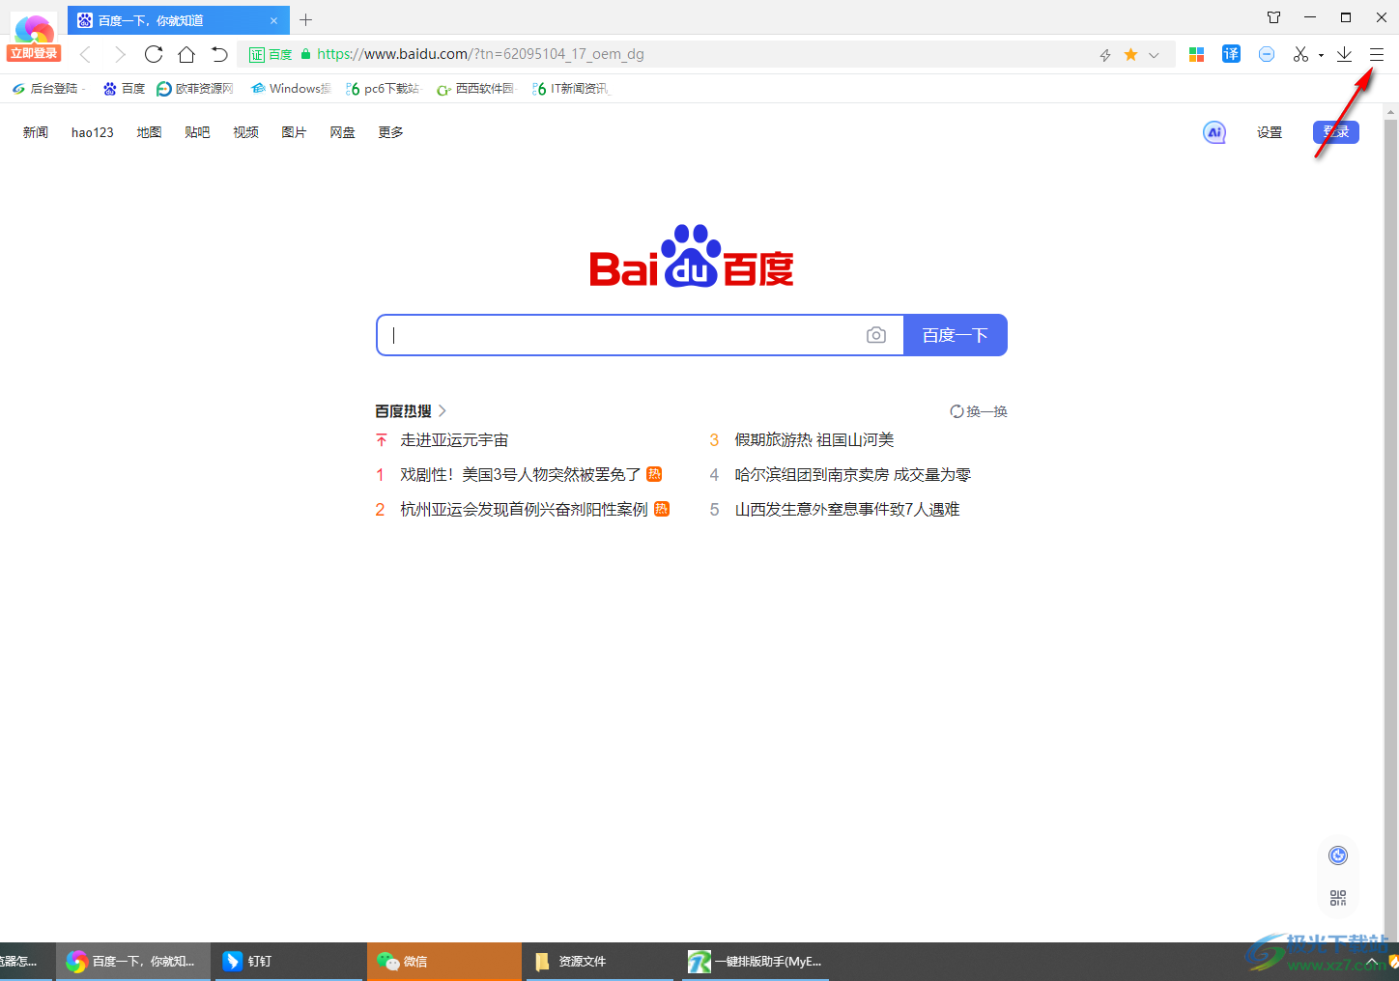Open the browser main menu icon
The height and width of the screenshot is (981, 1399).
click(1377, 55)
